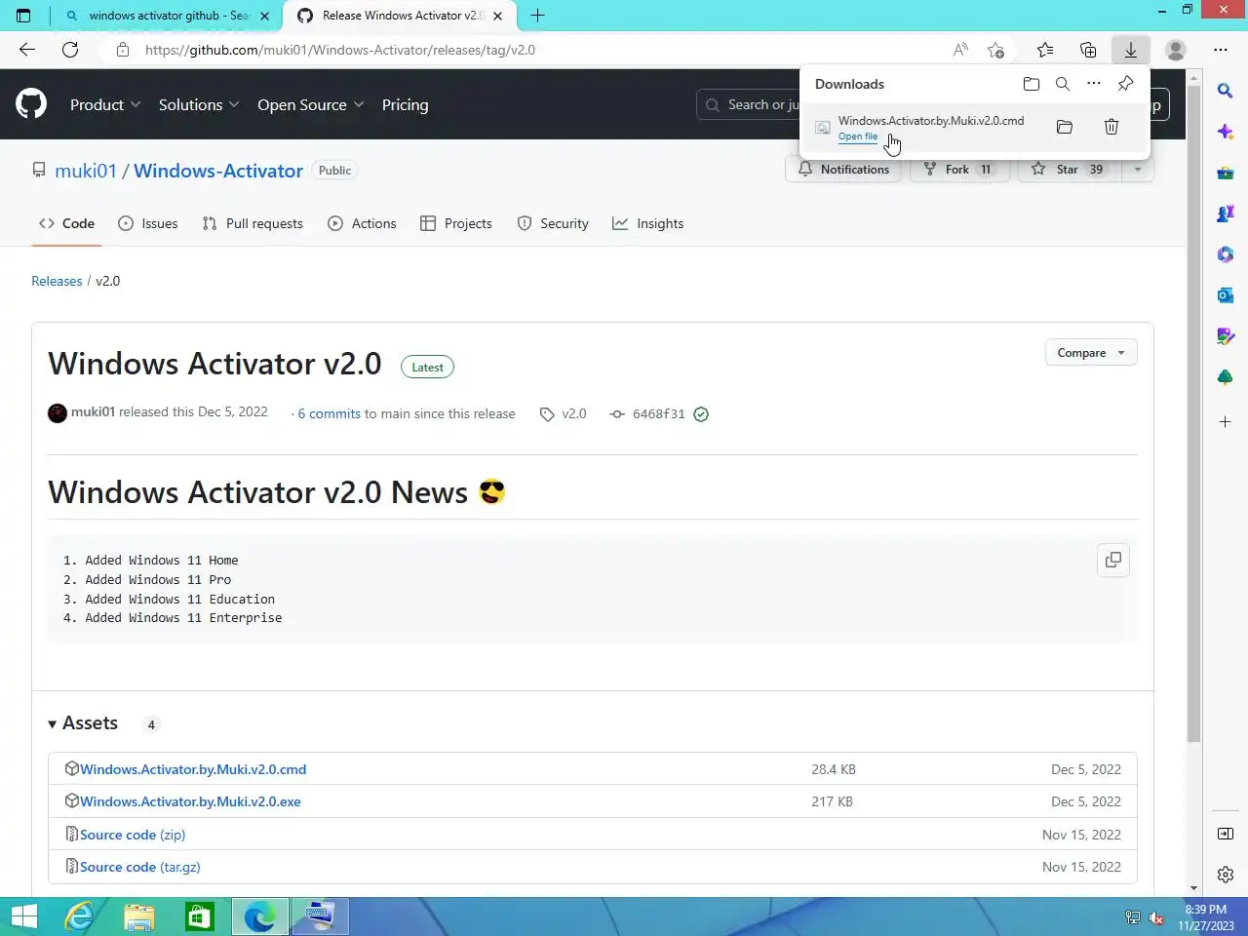Screen dimensions: 1248x936
Task: Delete the downloaded cmd file entry
Action: tap(1111, 127)
